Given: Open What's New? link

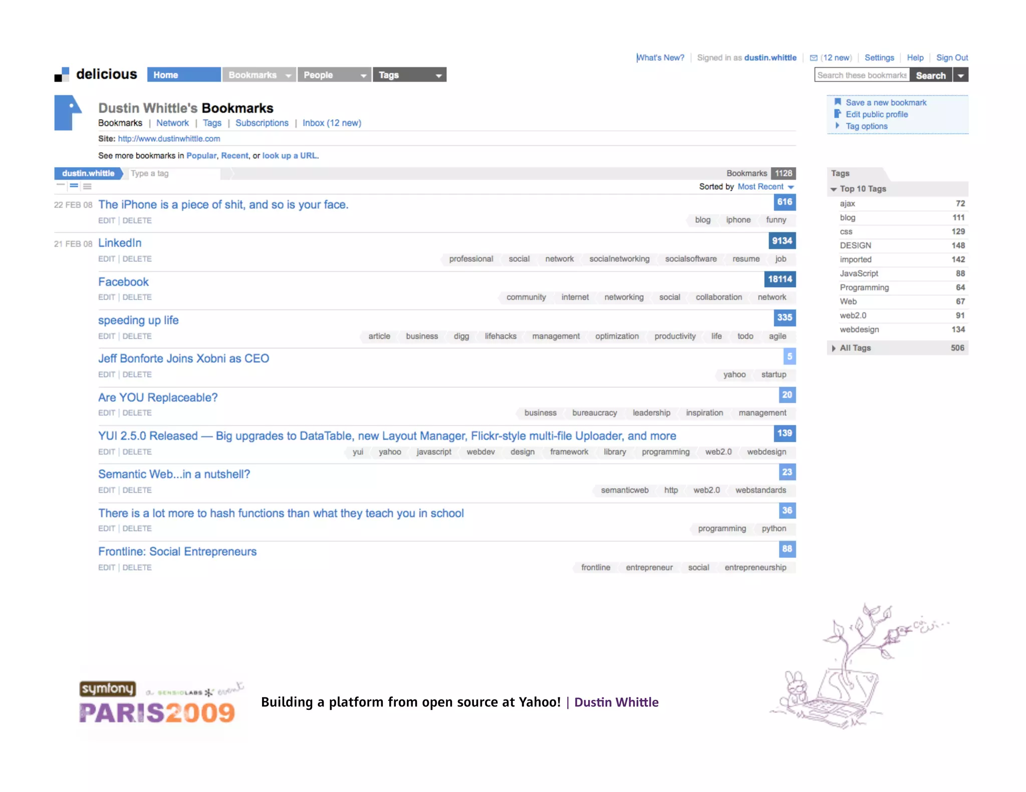Looking at the screenshot, I should coord(660,58).
